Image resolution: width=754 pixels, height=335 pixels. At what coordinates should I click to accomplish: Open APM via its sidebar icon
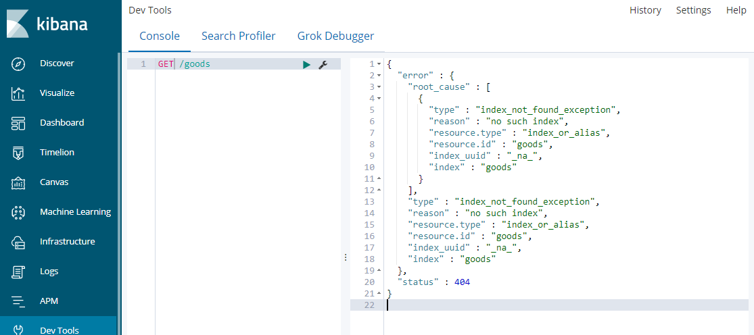point(18,301)
